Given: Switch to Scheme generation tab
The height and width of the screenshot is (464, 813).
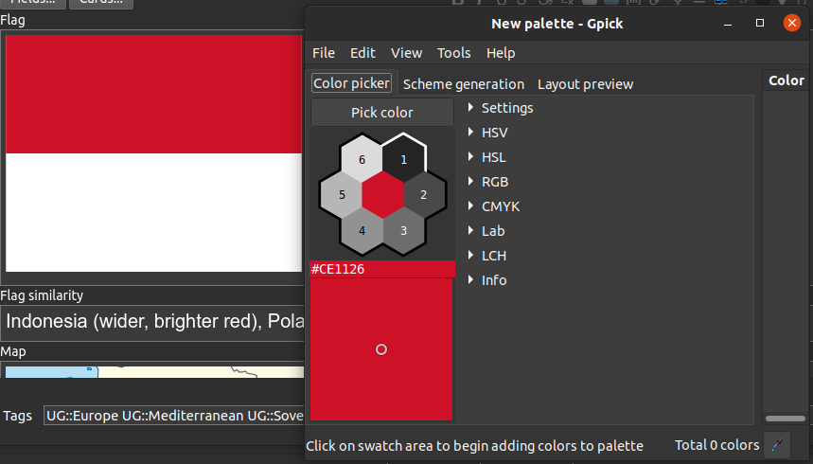Looking at the screenshot, I should [464, 84].
